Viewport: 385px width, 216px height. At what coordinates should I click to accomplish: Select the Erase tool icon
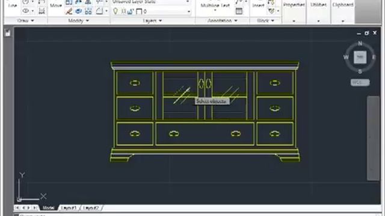[69, 11]
